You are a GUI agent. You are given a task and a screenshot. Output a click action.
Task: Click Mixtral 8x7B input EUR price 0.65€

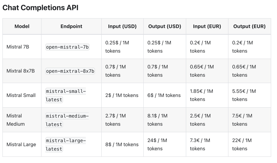click(x=202, y=71)
